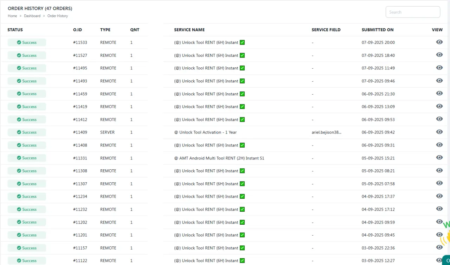Image resolution: width=450 pixels, height=265 pixels.
Task: Click the date 05-09-2025 15:21
Action: click(x=378, y=158)
